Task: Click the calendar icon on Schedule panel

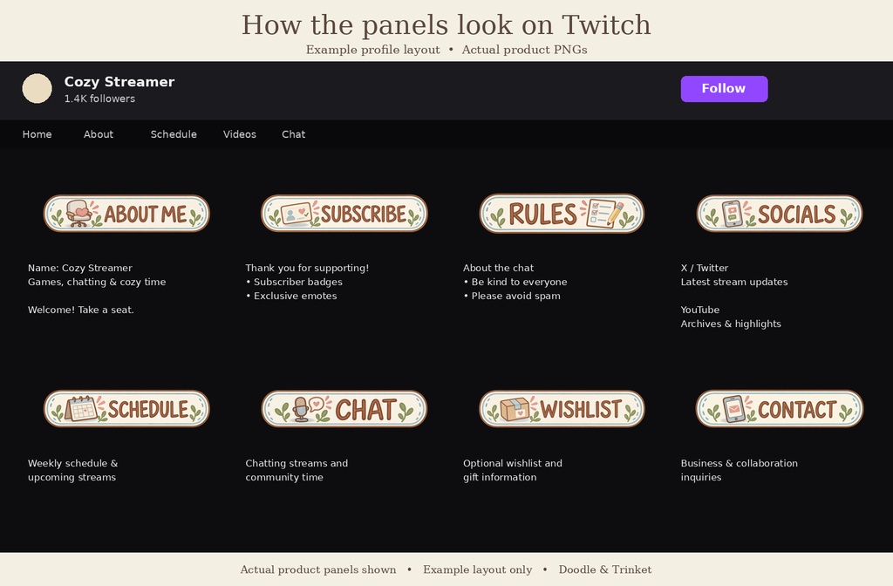Action: click(80, 409)
